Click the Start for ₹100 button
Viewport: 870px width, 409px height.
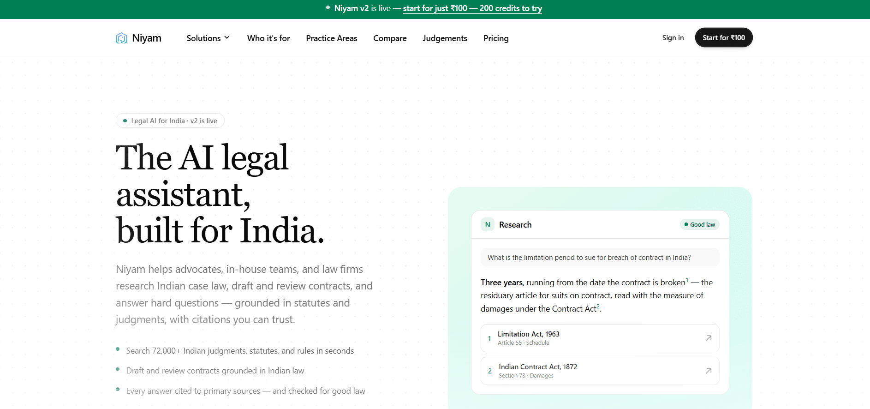(724, 37)
